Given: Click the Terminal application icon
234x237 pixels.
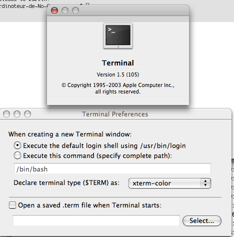Looking at the screenshot, I should pos(118,35).
